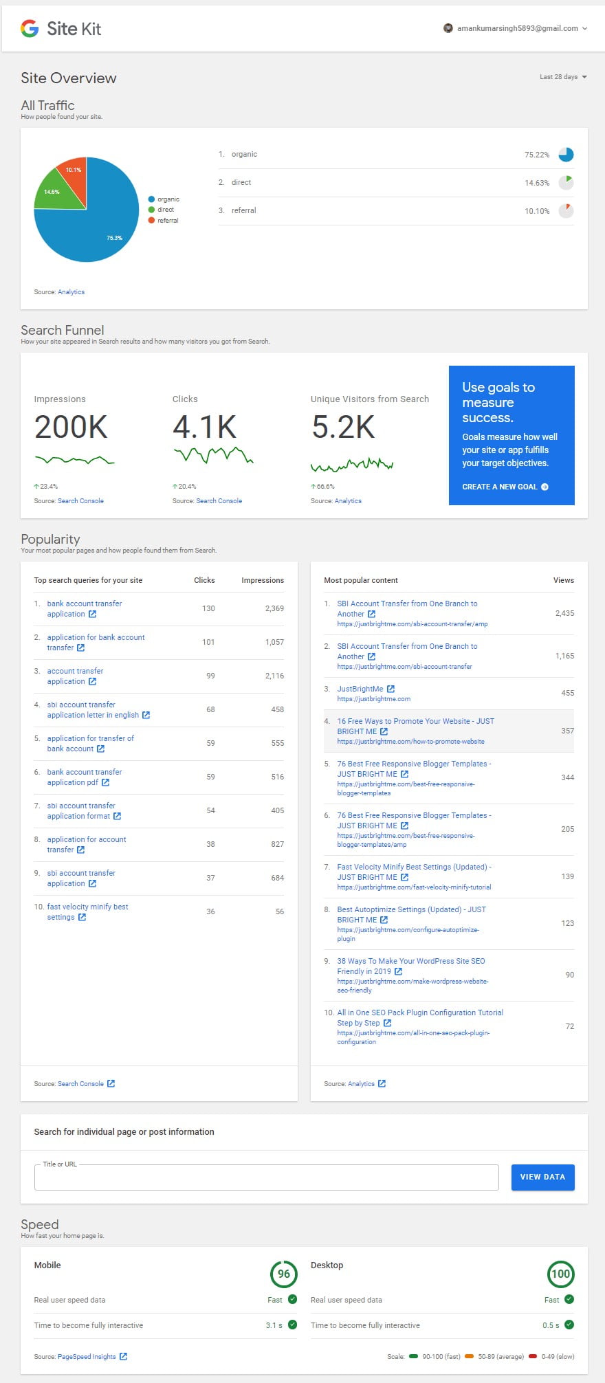605x1383 pixels.
Task: Select the direct legend dot
Action: 151,210
